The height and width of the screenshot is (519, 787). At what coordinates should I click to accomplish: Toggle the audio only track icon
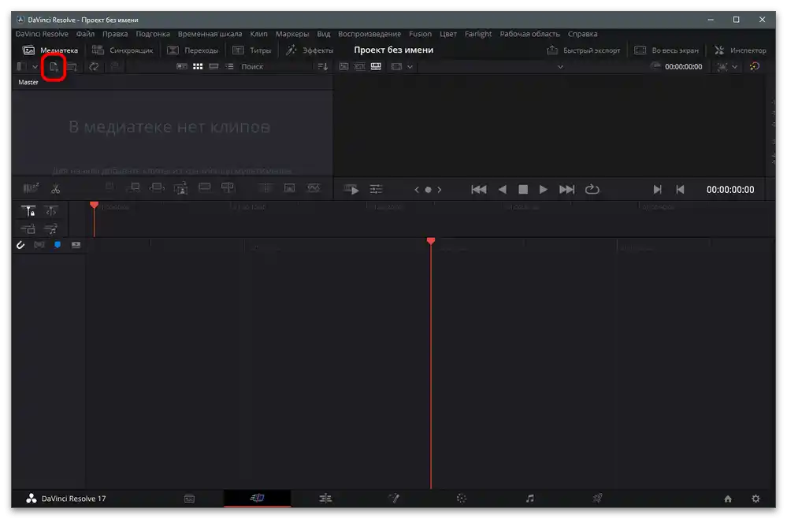tap(50, 229)
